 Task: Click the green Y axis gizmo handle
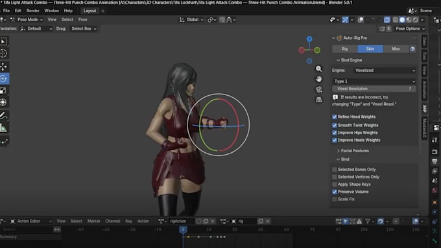coord(317,51)
